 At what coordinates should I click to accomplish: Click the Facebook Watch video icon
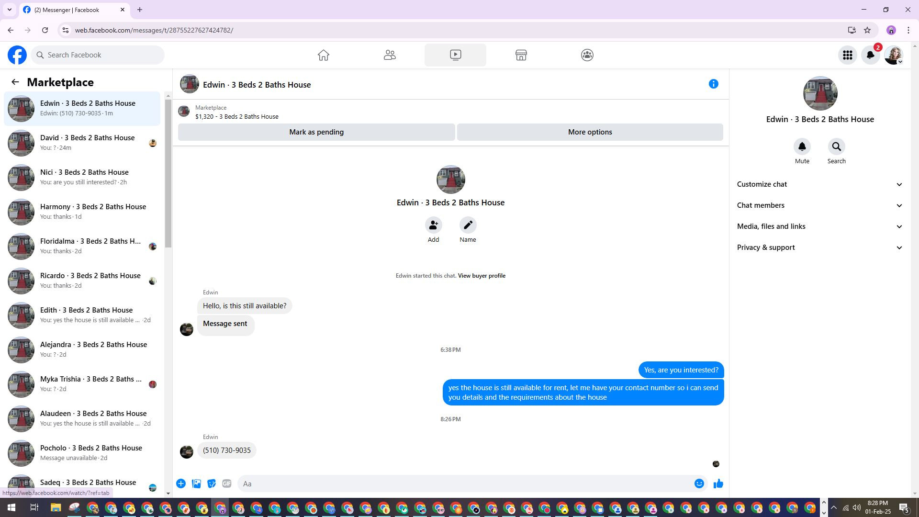(455, 55)
